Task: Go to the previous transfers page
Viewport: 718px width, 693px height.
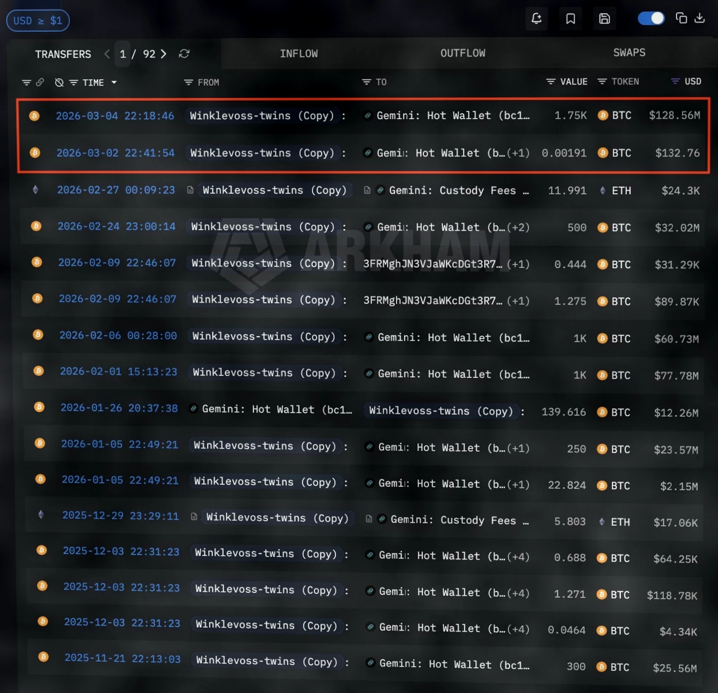Action: tap(107, 53)
